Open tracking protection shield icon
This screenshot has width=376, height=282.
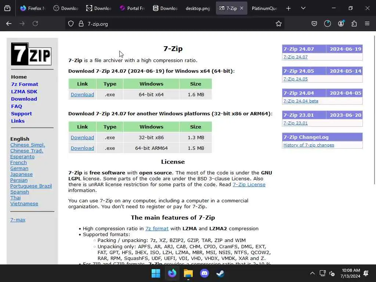[71, 23]
